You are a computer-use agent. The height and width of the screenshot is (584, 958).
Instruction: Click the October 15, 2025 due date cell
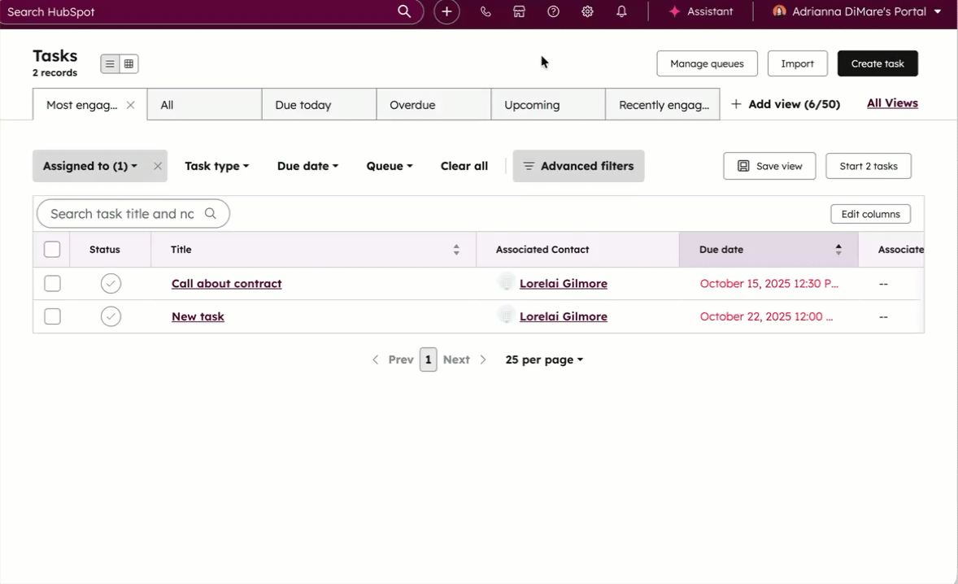769,283
